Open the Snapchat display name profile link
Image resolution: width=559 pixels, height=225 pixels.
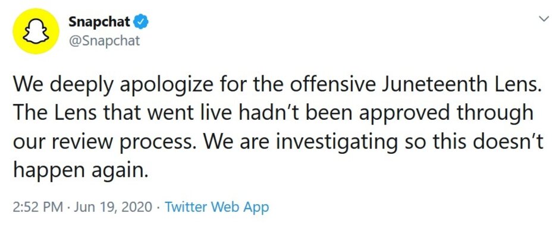tap(99, 22)
